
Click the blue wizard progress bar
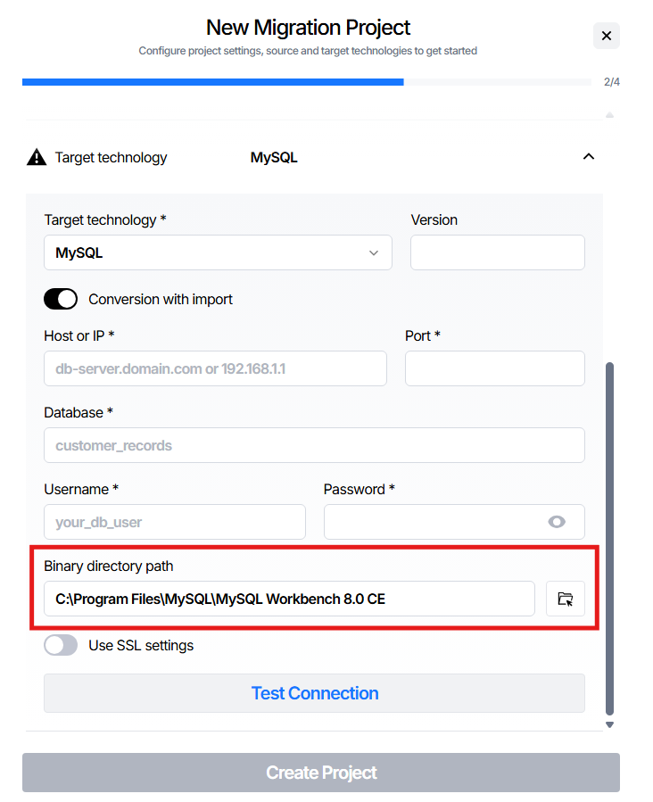[x=212, y=82]
